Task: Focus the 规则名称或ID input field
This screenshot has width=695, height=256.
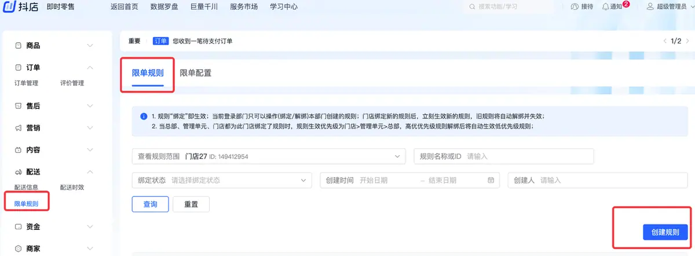Action: (504, 156)
